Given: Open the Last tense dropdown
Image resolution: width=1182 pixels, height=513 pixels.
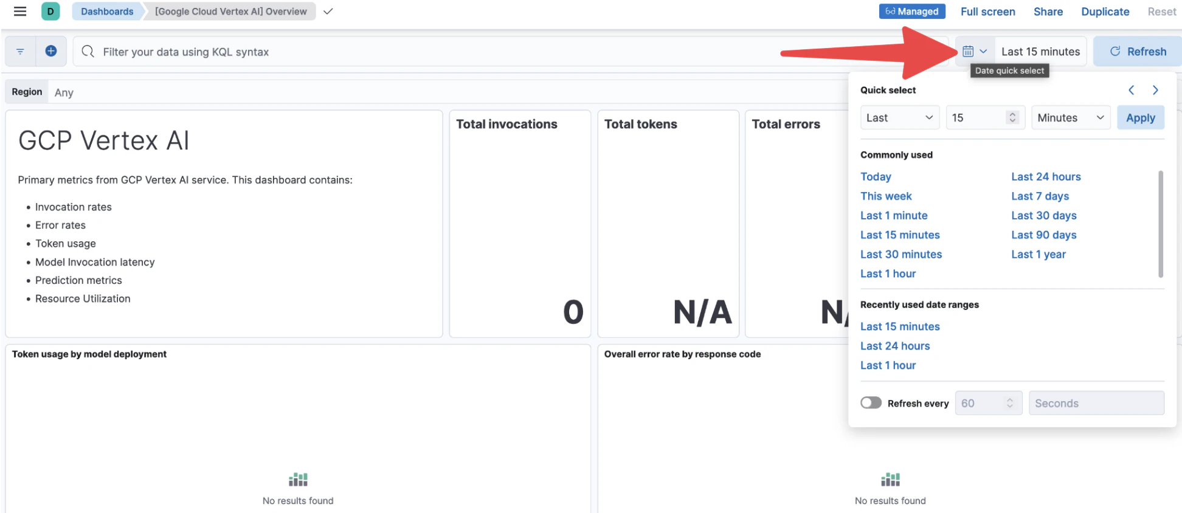Looking at the screenshot, I should (900, 118).
